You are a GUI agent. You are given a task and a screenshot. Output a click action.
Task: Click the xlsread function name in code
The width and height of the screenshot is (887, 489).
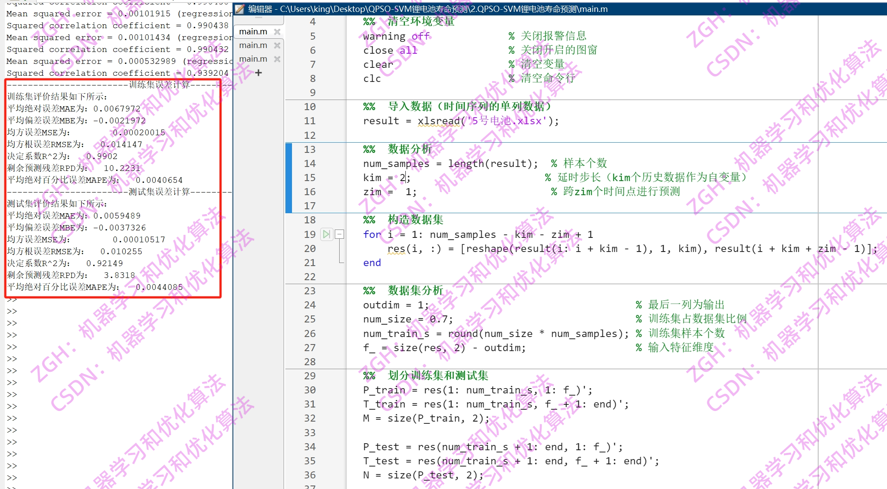pos(438,121)
